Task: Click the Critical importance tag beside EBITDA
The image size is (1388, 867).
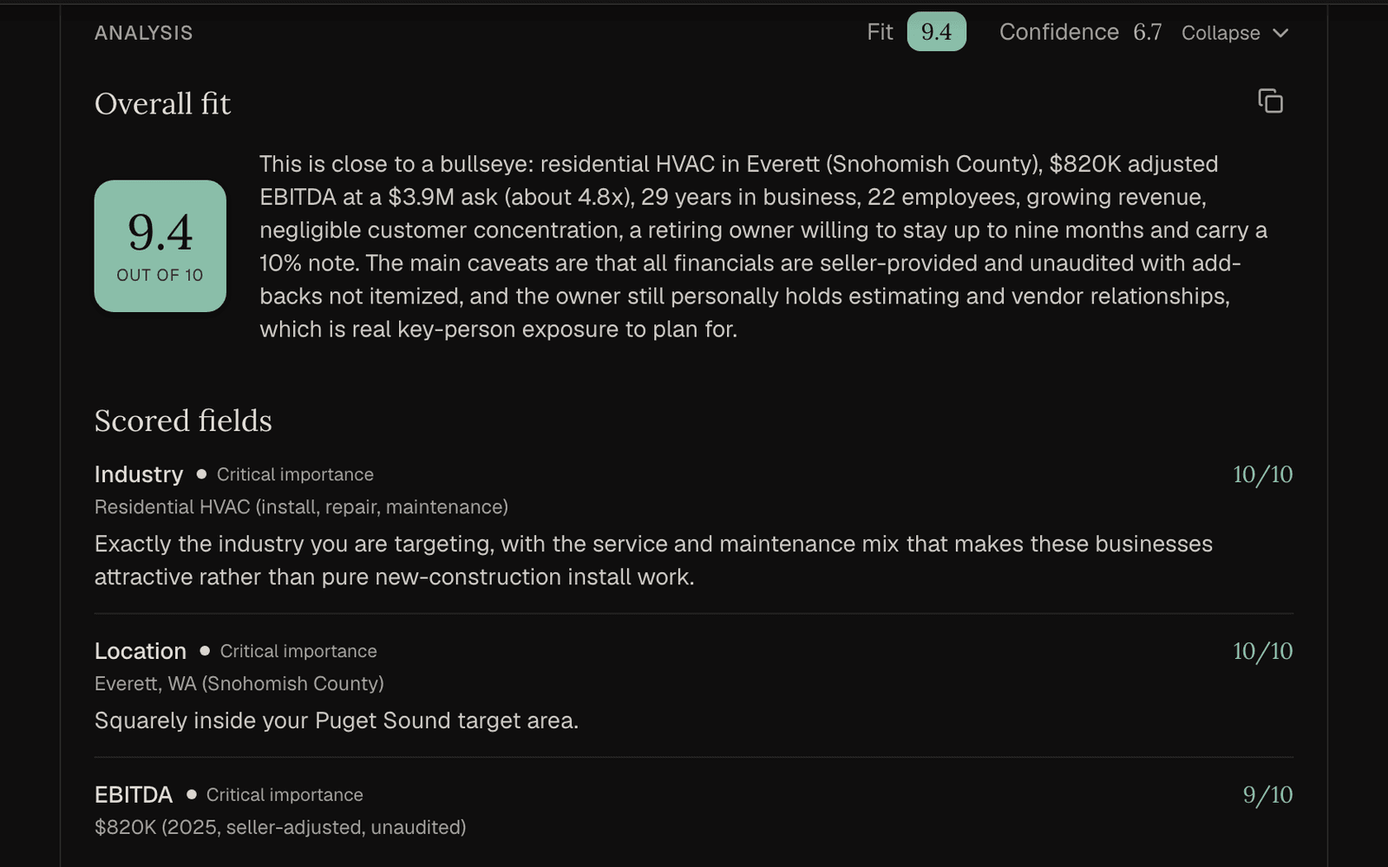Action: [285, 795]
